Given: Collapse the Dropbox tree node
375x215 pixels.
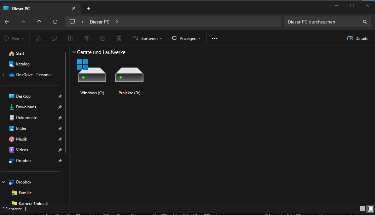Looking at the screenshot, I should [3, 182].
